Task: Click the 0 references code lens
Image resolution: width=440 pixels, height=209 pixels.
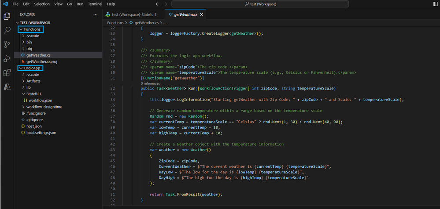Action: (x=150, y=83)
